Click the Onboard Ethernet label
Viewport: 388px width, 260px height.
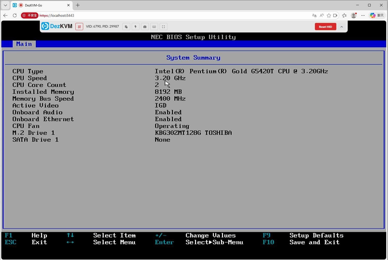click(x=43, y=119)
